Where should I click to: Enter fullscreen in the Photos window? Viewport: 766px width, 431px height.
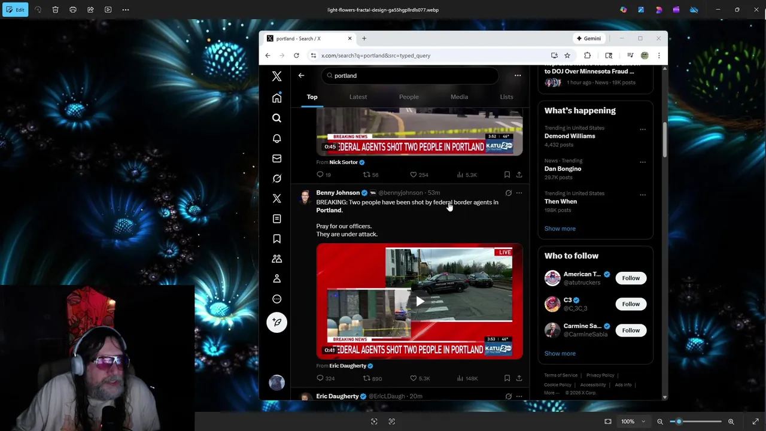755,421
